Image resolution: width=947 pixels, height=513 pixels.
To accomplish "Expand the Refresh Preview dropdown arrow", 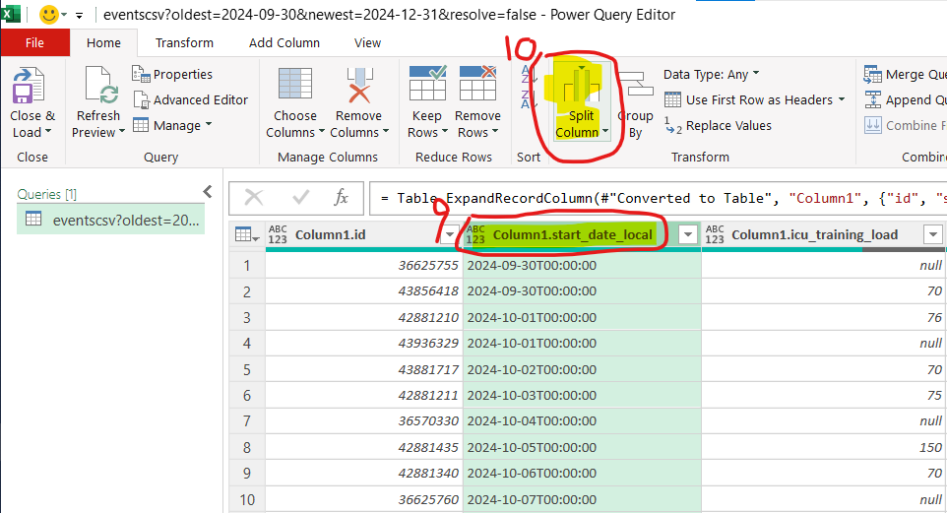I will point(121,132).
